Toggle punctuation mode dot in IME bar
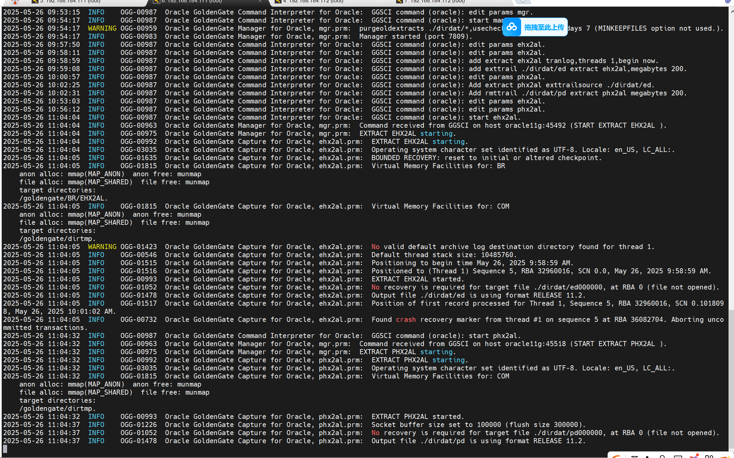734x458 pixels. [x=647, y=457]
